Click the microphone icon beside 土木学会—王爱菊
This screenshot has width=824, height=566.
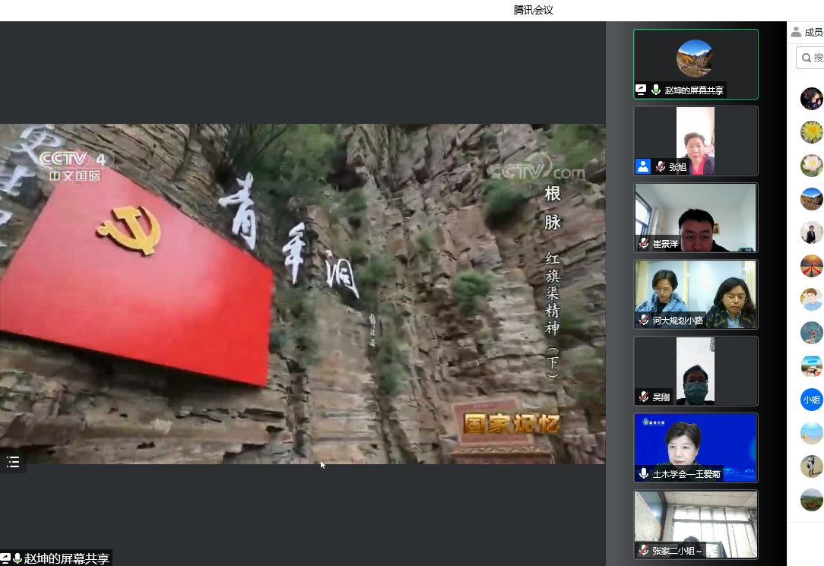point(644,473)
